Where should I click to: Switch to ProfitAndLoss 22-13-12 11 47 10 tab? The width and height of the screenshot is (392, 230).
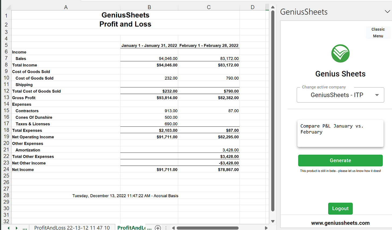pos(72,228)
